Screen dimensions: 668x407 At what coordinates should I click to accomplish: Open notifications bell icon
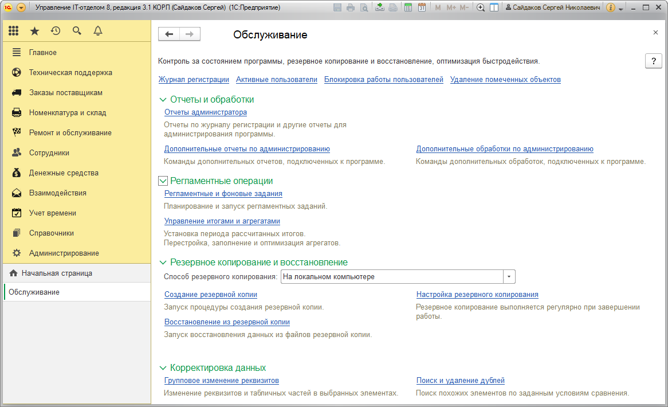(x=98, y=31)
